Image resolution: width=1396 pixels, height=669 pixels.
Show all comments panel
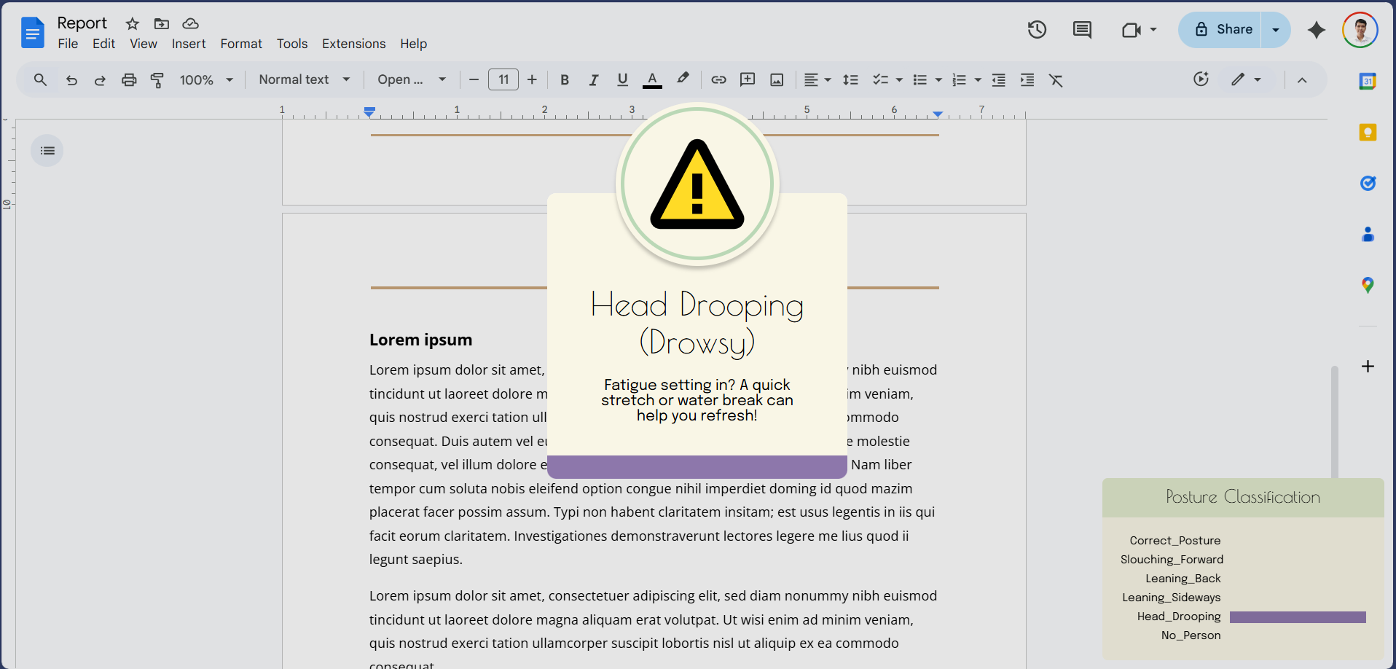[x=1082, y=30]
